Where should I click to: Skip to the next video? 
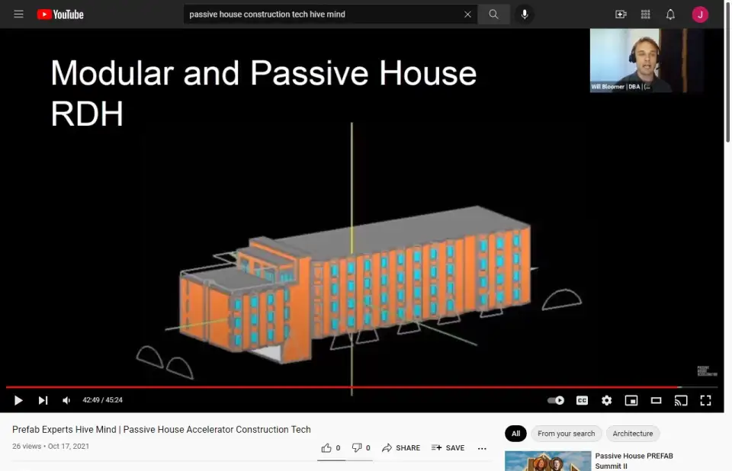(x=43, y=400)
